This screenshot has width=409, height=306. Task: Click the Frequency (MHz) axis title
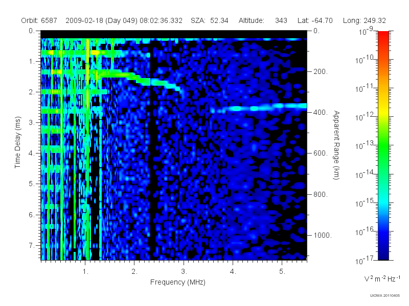click(178, 283)
